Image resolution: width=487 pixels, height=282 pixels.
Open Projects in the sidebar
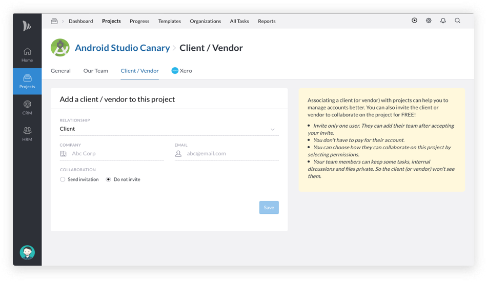[27, 82]
